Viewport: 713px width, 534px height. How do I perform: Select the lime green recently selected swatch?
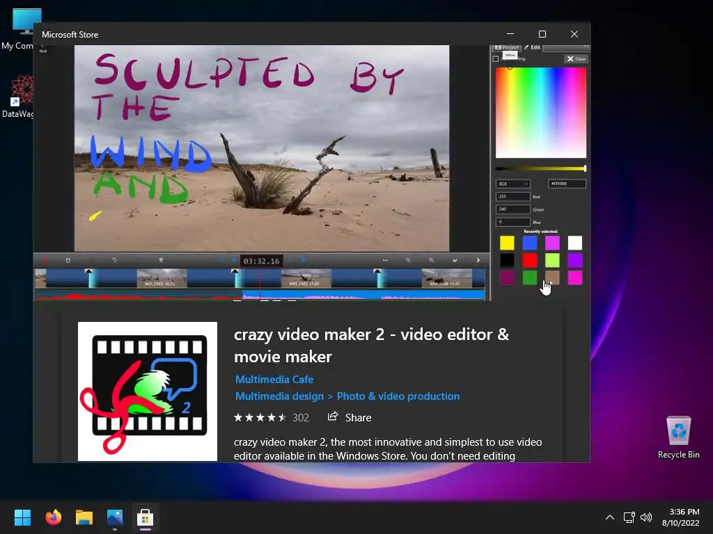click(552, 260)
